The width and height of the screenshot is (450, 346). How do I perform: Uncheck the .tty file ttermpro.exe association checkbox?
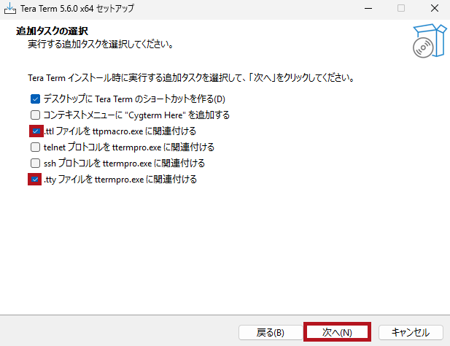(35, 179)
